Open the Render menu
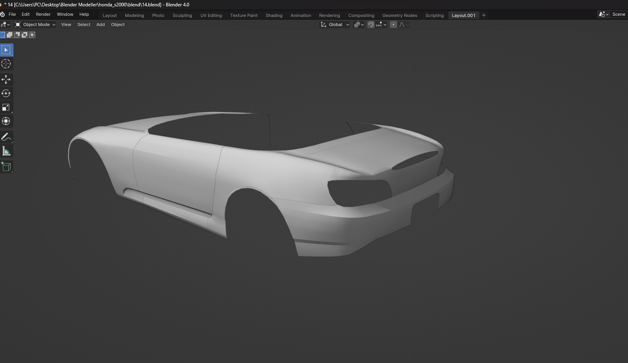 click(43, 14)
